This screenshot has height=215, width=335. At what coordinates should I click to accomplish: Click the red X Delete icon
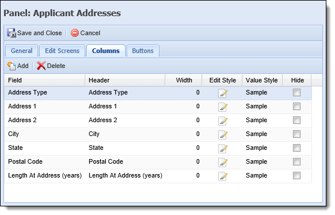41,66
